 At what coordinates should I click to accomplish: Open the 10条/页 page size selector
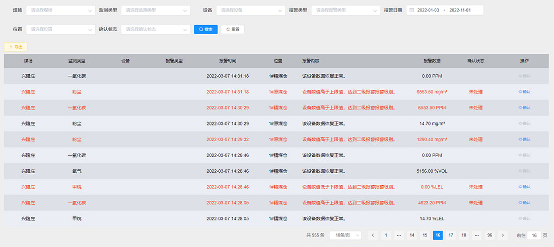[345, 235]
